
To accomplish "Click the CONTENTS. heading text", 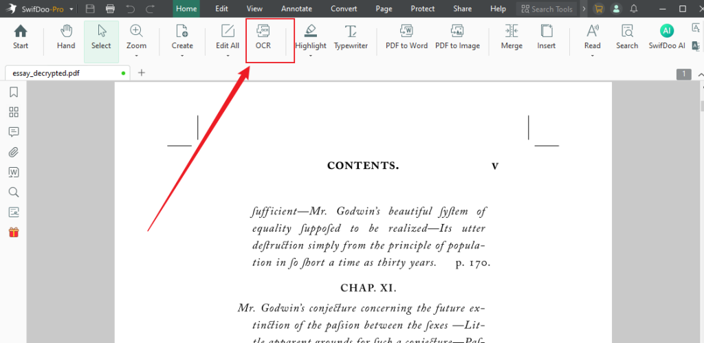I will coord(363,166).
